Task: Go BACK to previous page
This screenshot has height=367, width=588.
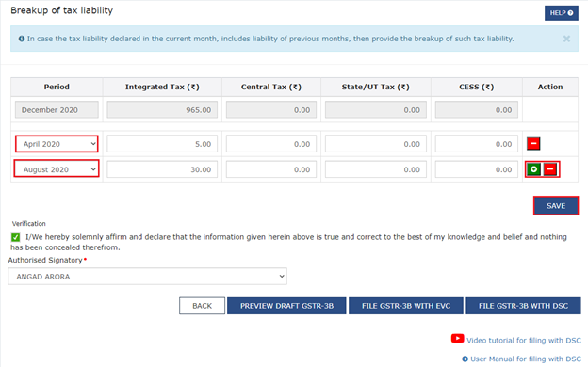Action: pos(202,306)
